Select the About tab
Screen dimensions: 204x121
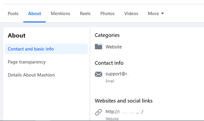coord(35,14)
